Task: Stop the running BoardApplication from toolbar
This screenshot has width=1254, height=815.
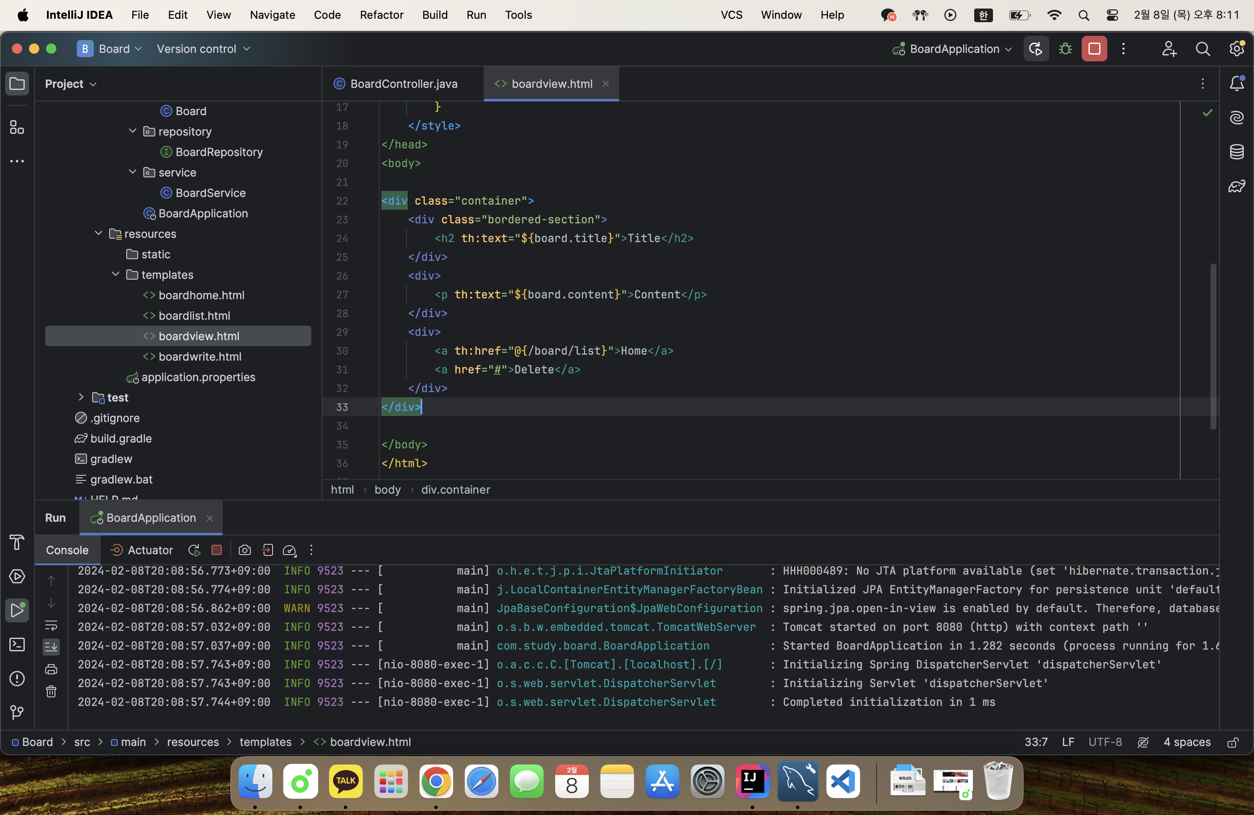Action: (1094, 49)
